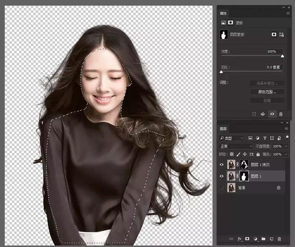Add a layer mask from Layers panel footer
Viewport: 295px width, 247px height.
coord(247,239)
